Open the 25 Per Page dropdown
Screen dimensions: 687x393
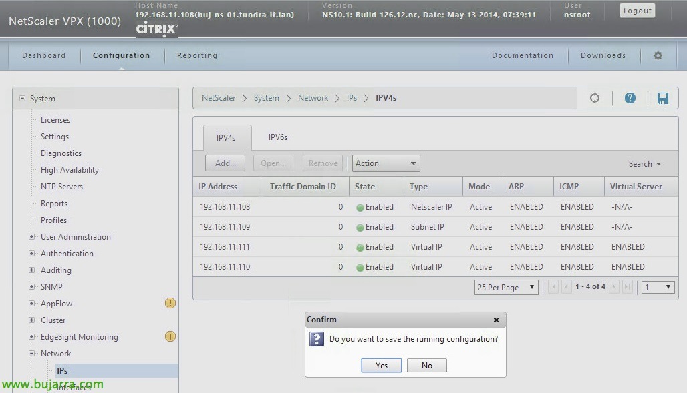(x=506, y=287)
